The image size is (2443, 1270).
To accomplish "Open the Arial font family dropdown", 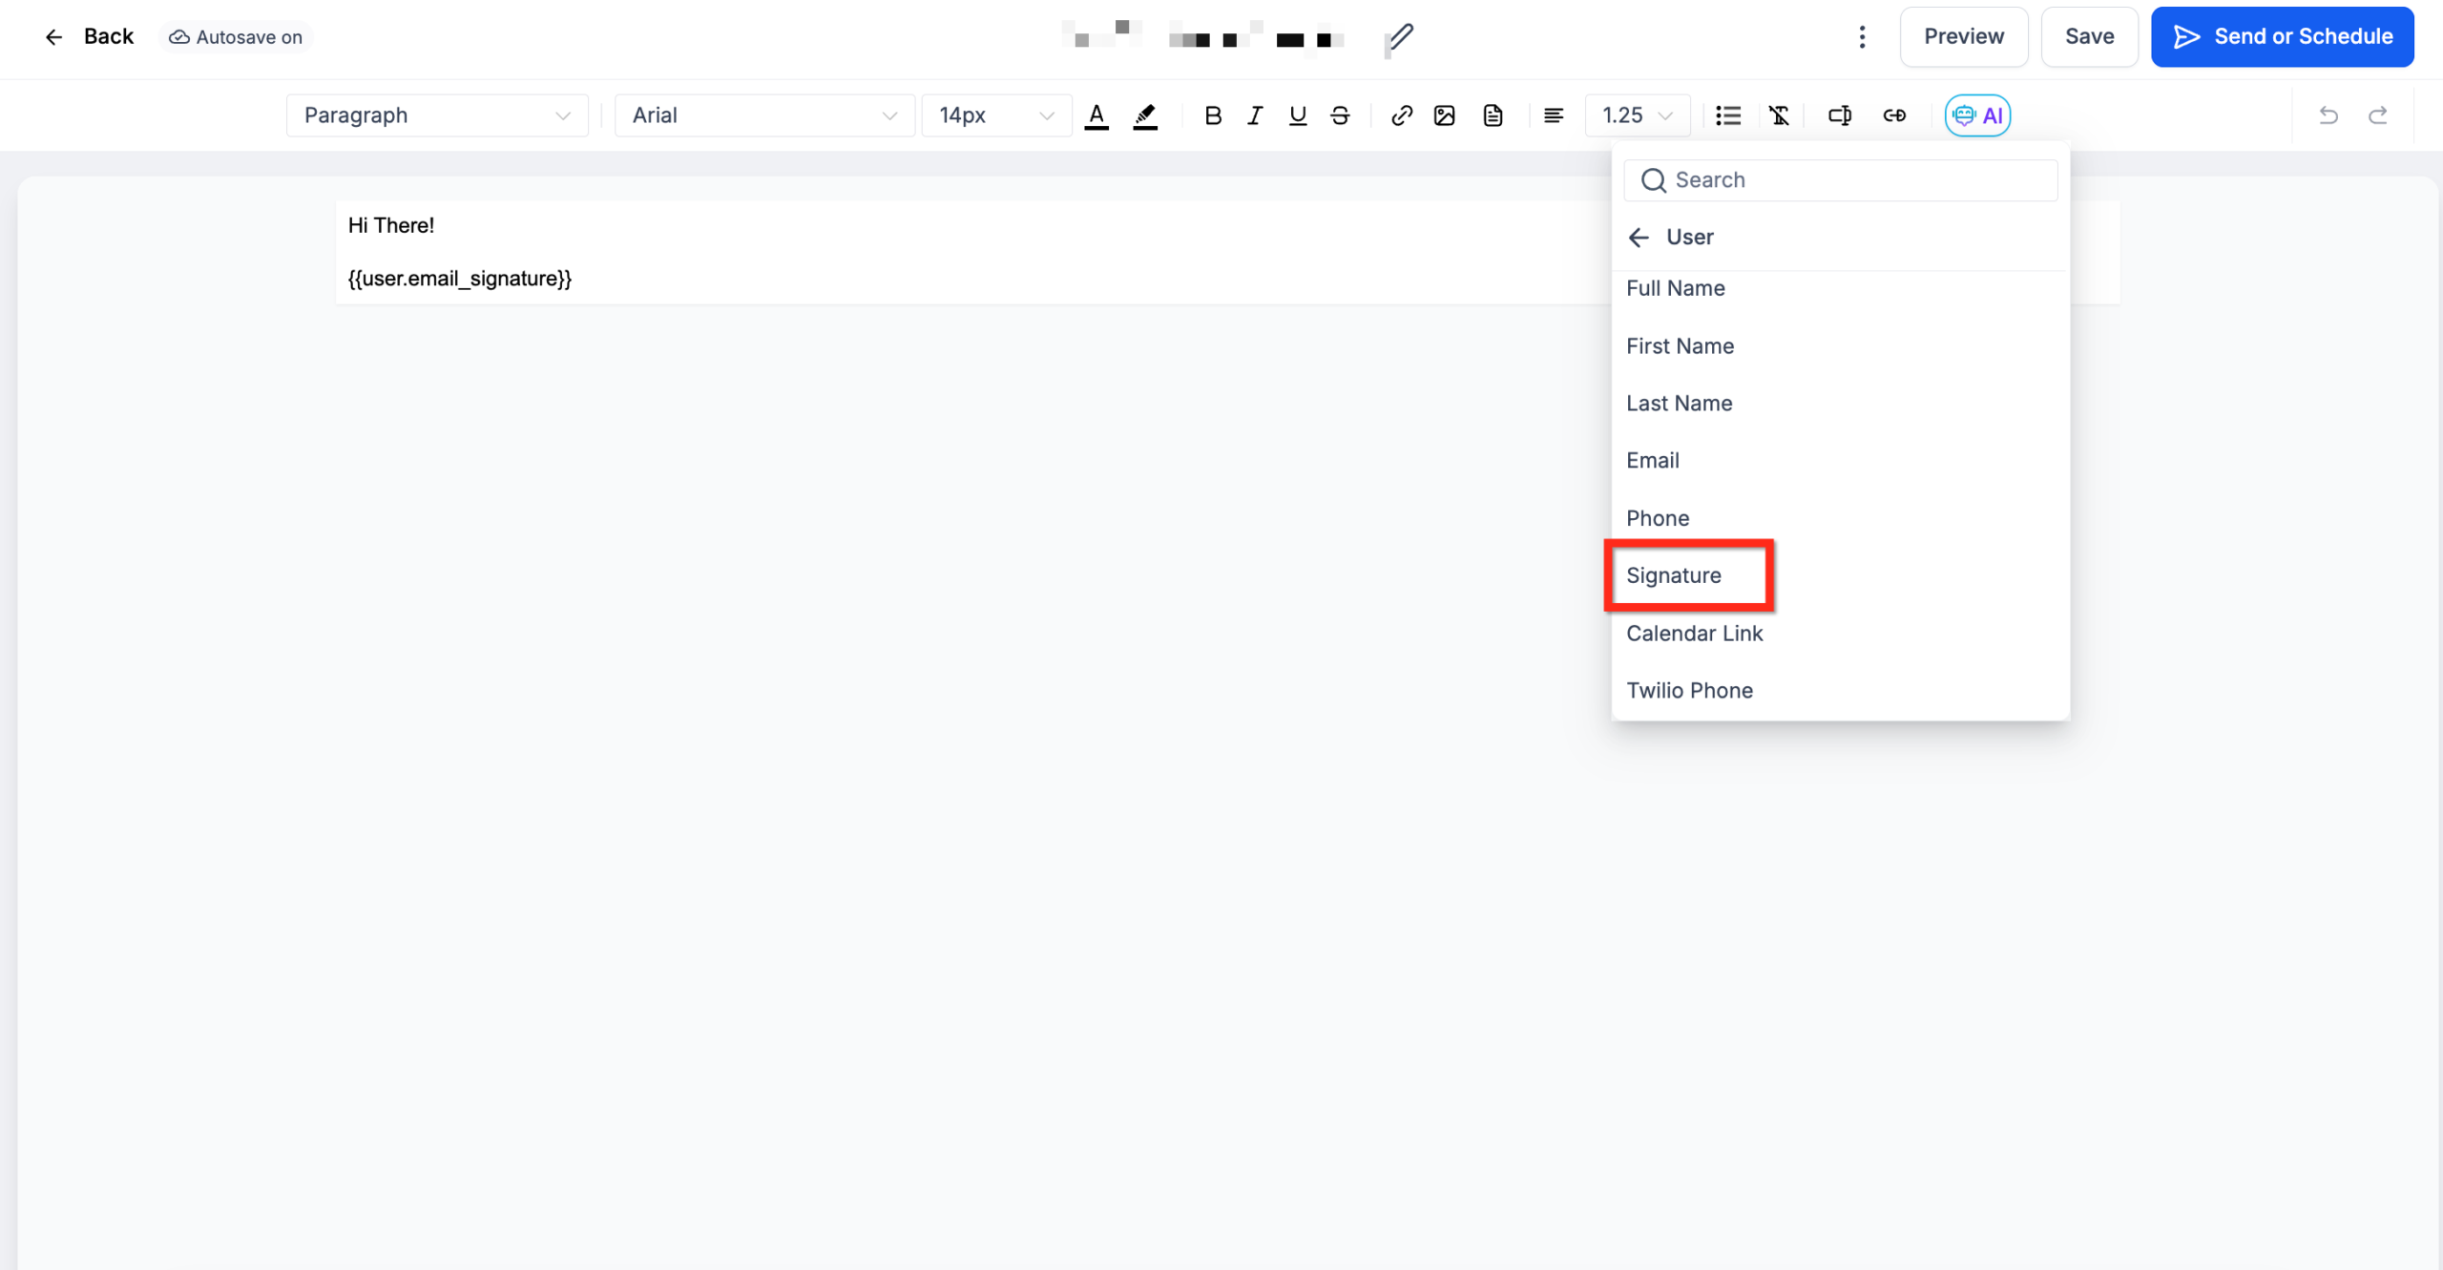I will pyautogui.click(x=763, y=115).
